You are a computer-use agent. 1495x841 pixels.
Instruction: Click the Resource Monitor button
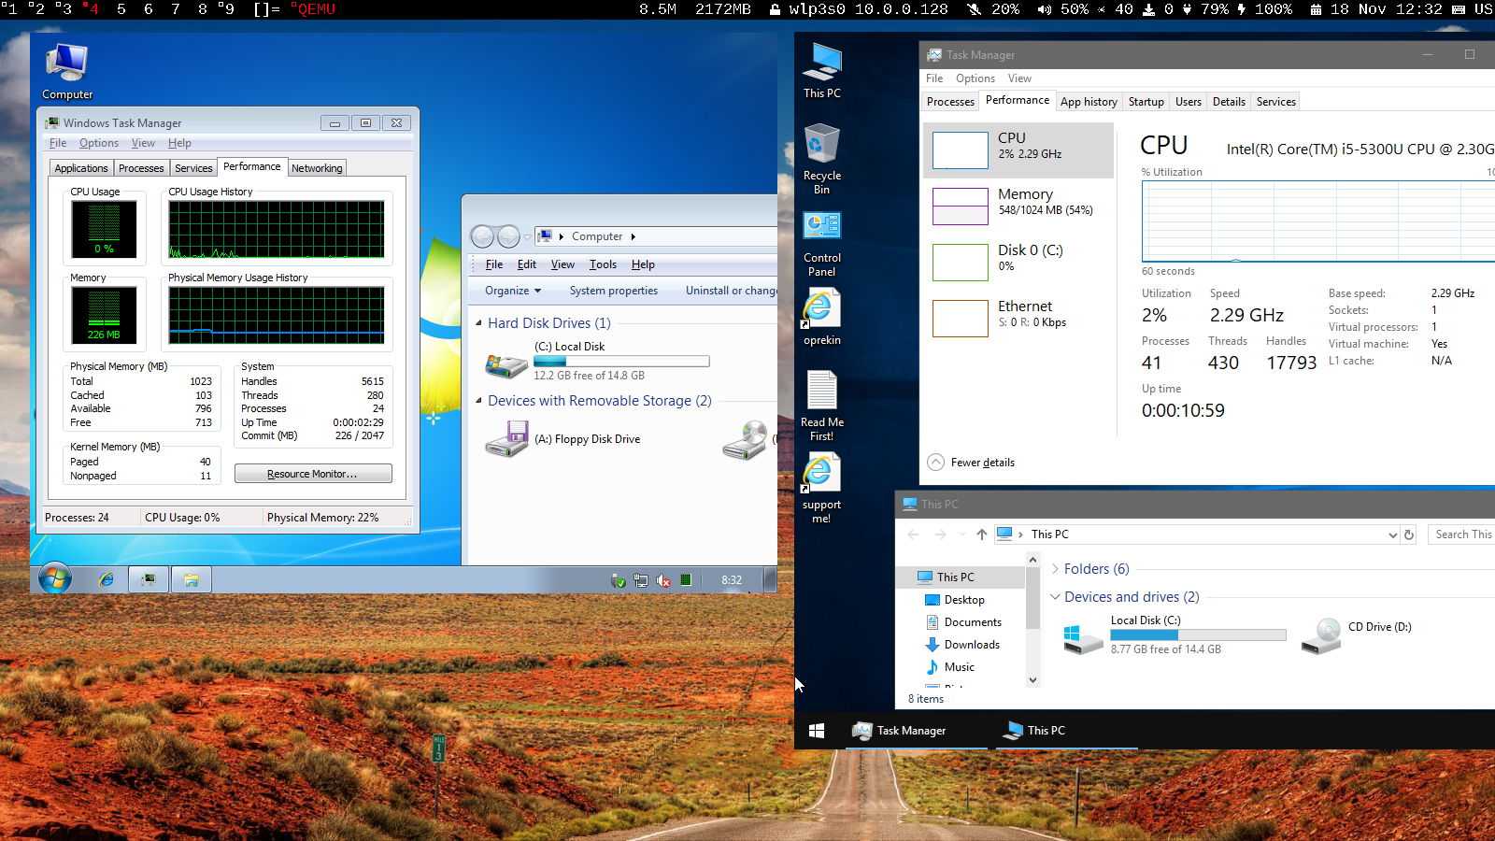313,473
